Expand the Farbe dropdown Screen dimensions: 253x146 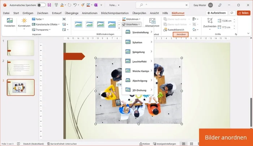pos(38,19)
